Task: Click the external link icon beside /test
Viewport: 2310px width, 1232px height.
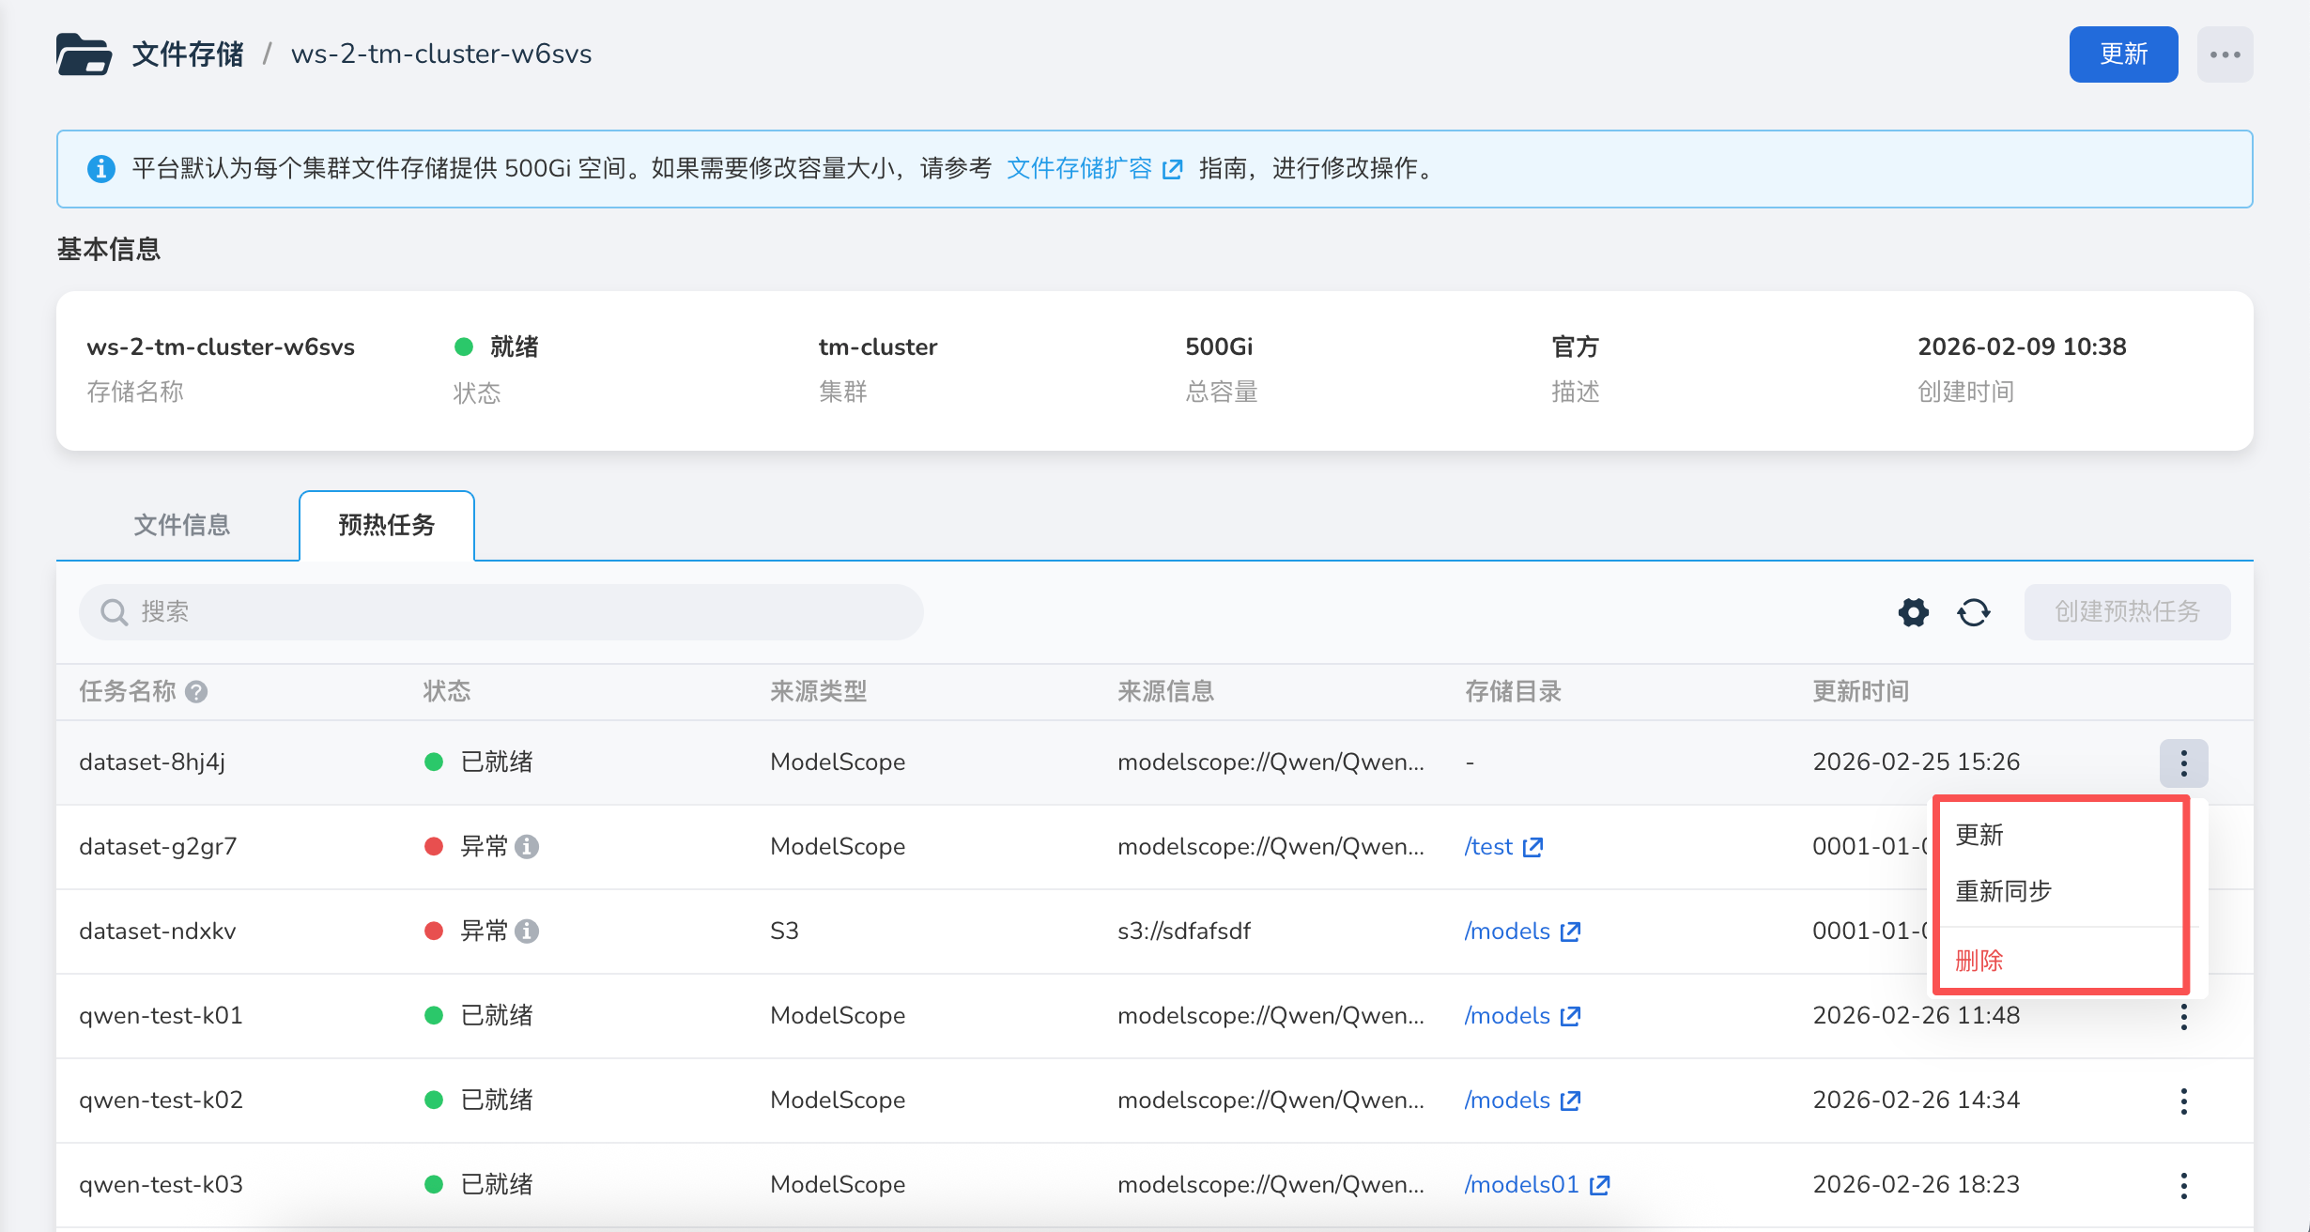Action: (1532, 847)
